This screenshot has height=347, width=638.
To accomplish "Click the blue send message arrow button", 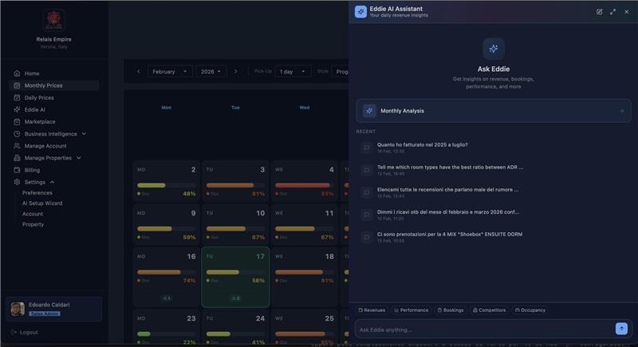I will click(x=621, y=329).
